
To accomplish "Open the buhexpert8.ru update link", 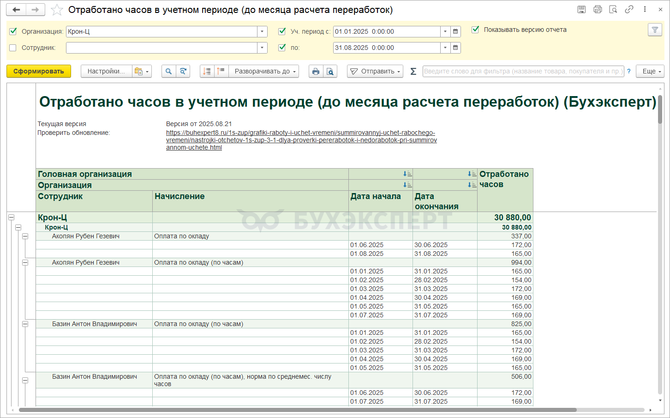I will pyautogui.click(x=301, y=140).
